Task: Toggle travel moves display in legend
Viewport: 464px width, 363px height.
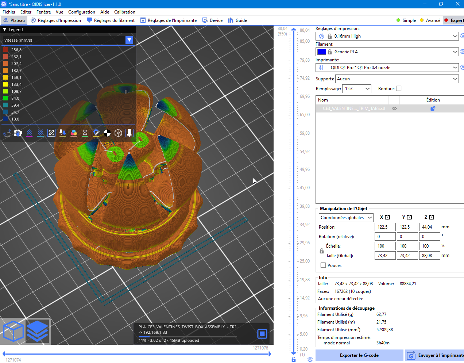Action: point(7,133)
